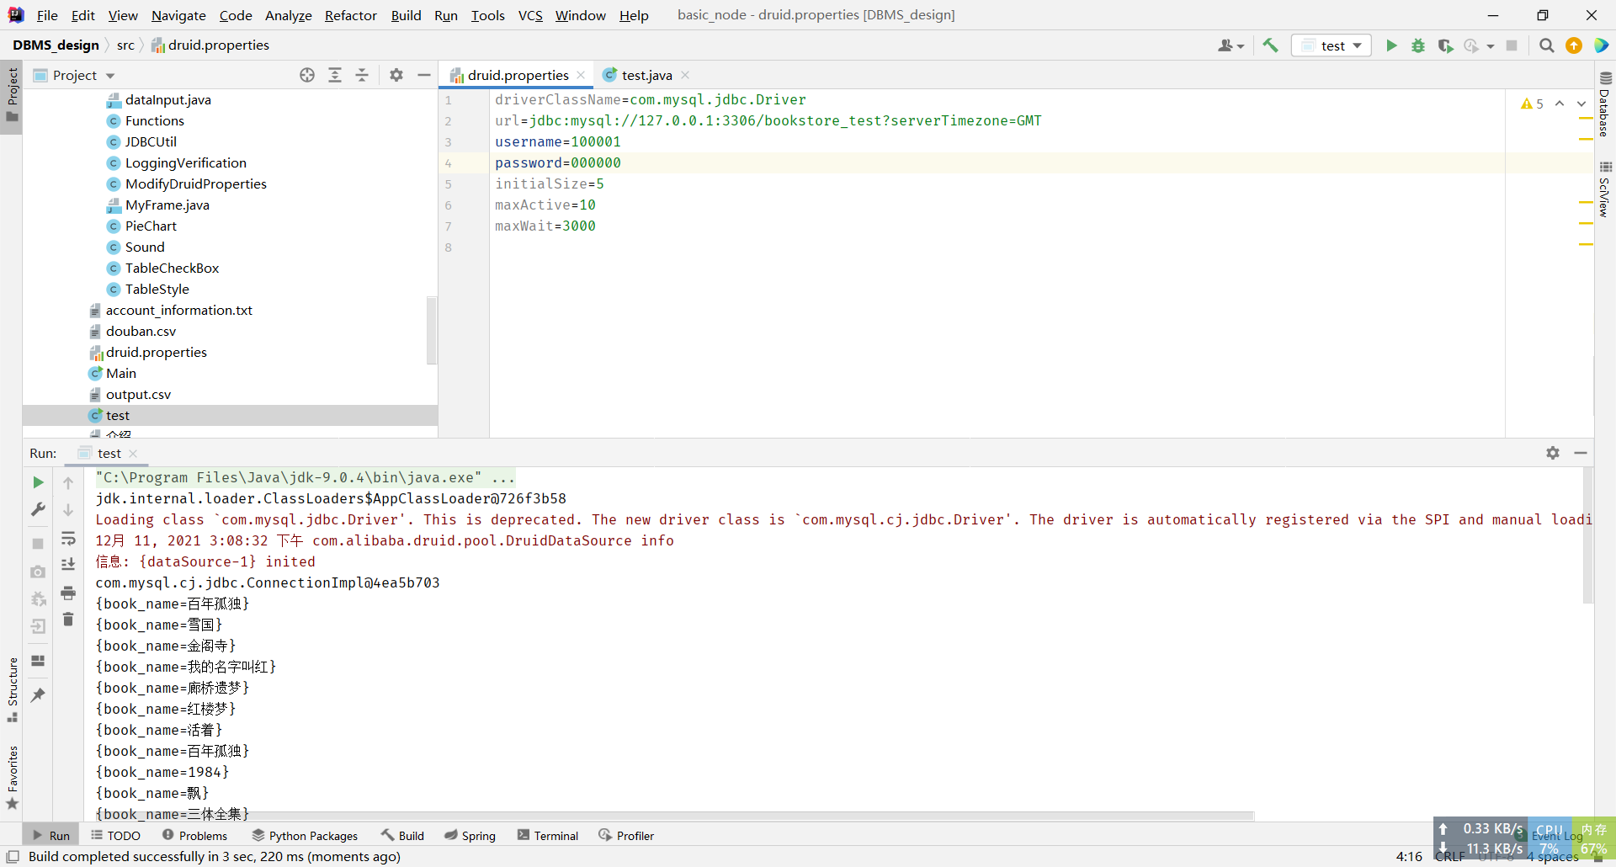
Task: Start debugging with the bug icon
Action: [x=1418, y=45]
